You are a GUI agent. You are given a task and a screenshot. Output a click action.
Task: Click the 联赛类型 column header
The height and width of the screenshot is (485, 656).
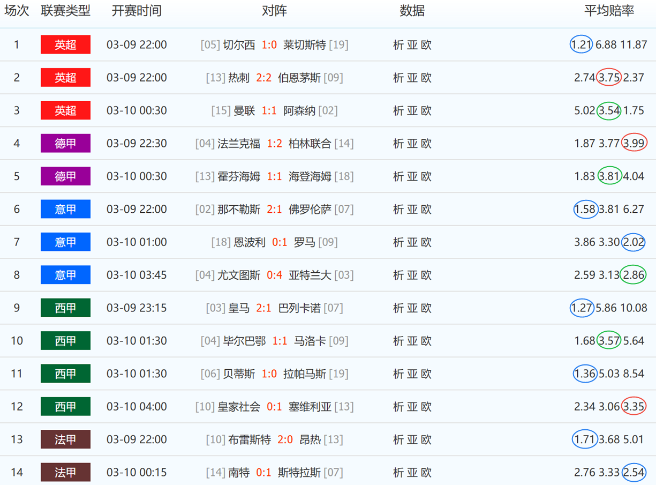pos(65,11)
